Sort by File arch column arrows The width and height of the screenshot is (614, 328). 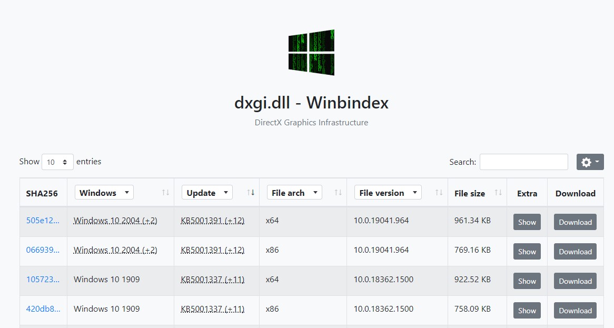point(338,193)
